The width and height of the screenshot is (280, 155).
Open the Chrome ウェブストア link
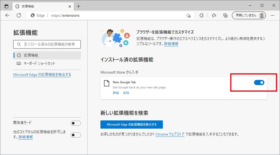pos(170,134)
